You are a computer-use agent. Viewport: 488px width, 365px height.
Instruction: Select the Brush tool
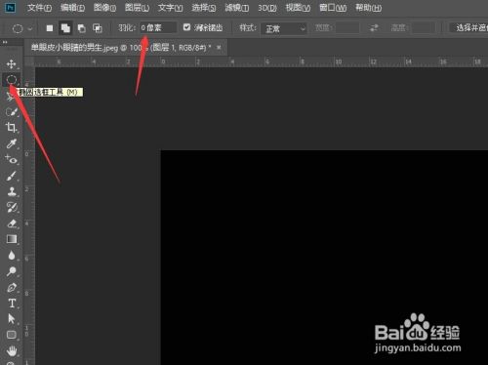[x=12, y=176]
